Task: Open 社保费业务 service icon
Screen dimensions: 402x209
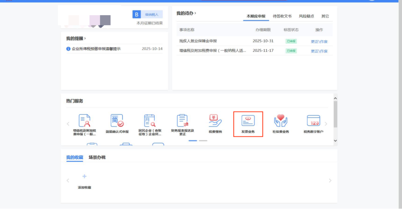Action: point(281,124)
